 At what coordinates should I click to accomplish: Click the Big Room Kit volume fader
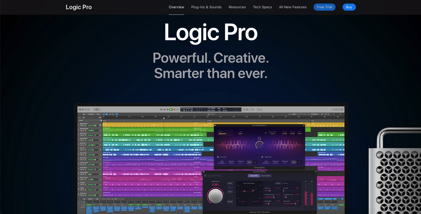(x=93, y=126)
